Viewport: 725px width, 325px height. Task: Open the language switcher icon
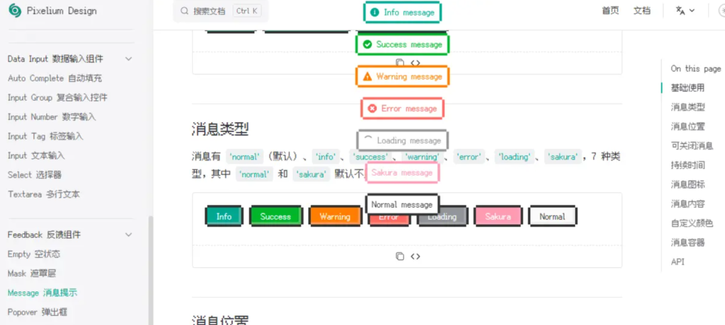point(680,11)
